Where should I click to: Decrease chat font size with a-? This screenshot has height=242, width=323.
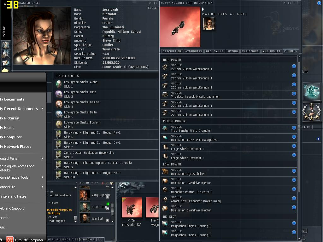tap(77, 183)
